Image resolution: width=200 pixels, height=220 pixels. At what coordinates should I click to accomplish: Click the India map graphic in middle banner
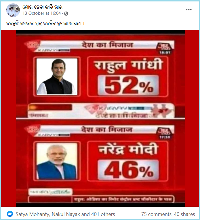(161, 111)
